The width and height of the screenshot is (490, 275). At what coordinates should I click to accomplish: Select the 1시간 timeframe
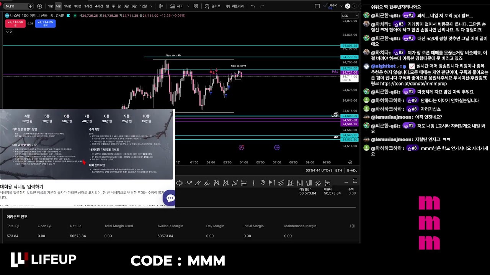coord(88,6)
